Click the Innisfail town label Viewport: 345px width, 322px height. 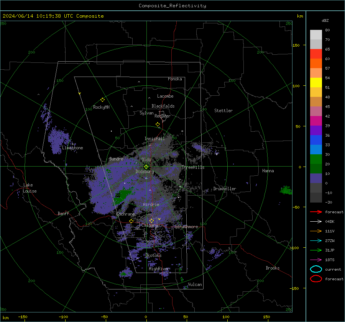pos(154,139)
